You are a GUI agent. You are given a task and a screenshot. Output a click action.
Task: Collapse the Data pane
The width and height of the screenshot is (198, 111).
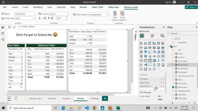point(196,27)
